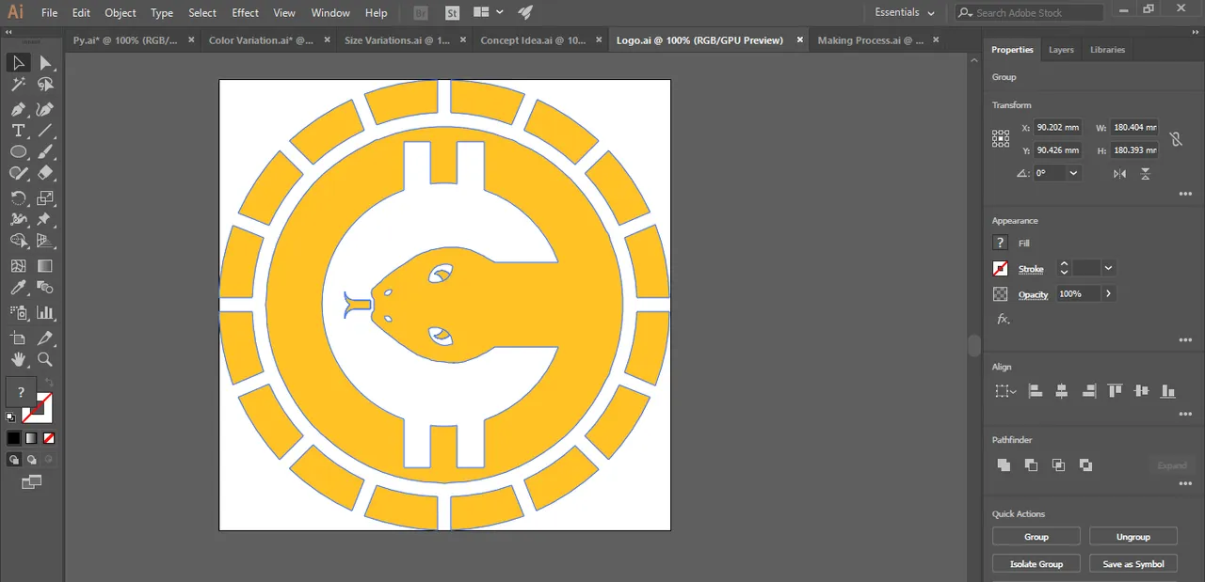Image resolution: width=1205 pixels, height=582 pixels.
Task: Select the Direct Selection tool
Action: 44,63
